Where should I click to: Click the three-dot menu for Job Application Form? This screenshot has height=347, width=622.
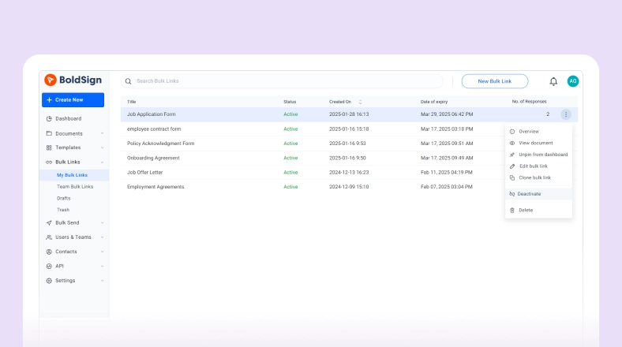coord(566,114)
